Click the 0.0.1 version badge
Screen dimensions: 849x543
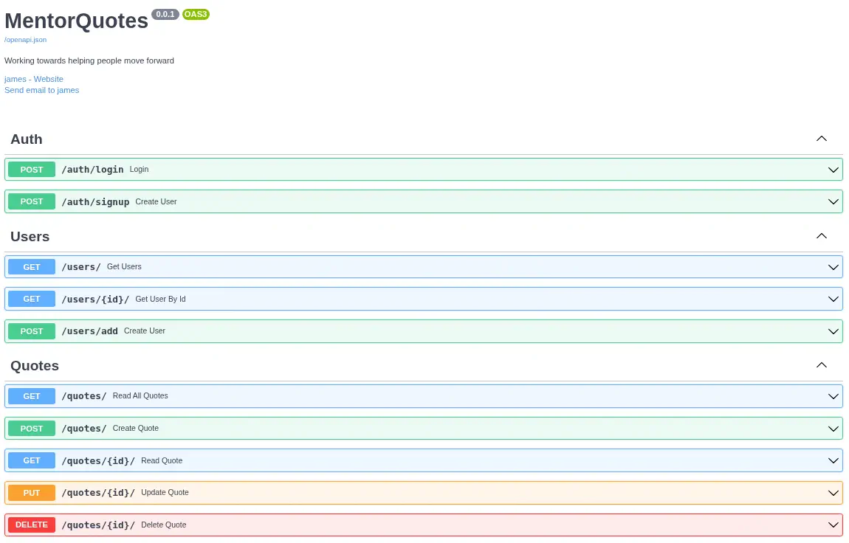tap(165, 14)
